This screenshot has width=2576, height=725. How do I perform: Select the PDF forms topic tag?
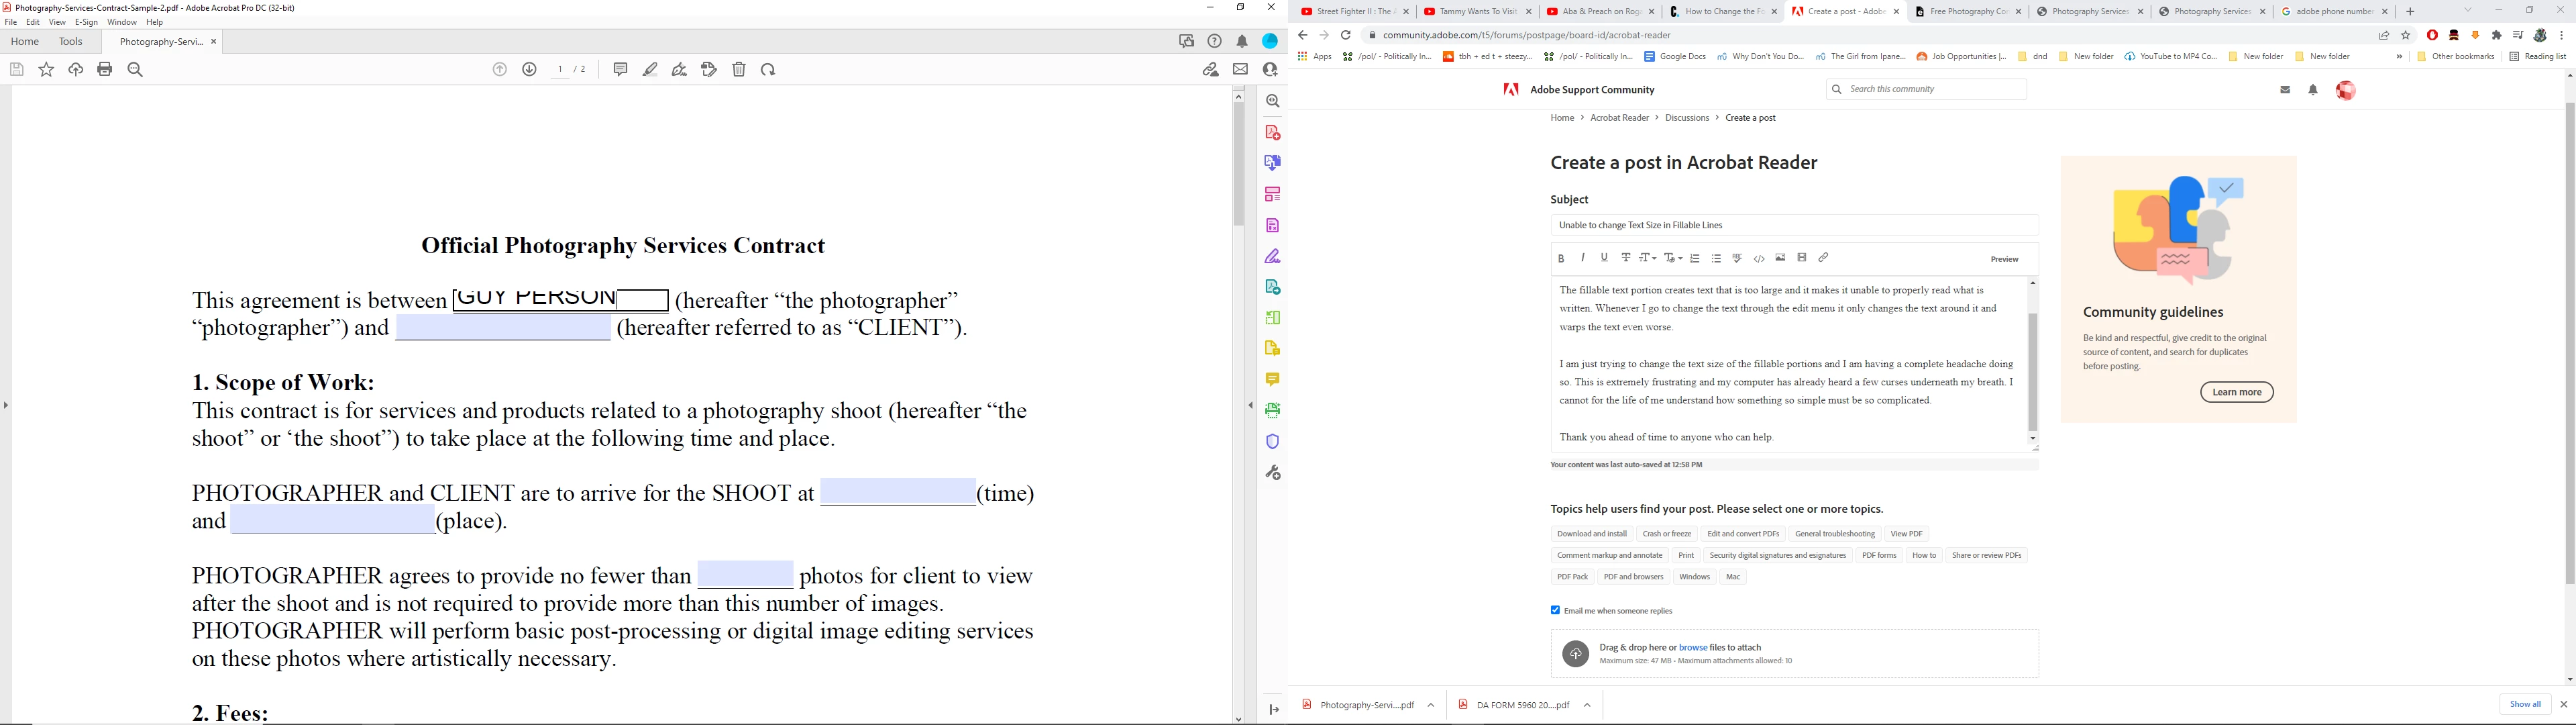pos(1878,556)
